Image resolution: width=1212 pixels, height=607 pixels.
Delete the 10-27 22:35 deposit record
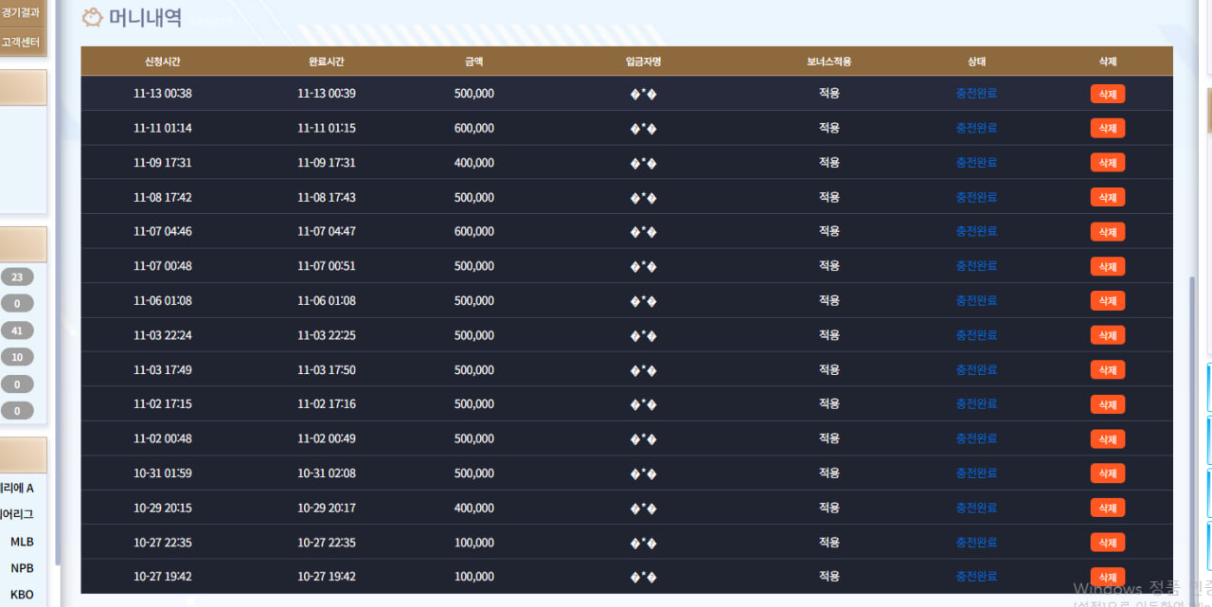1107,543
